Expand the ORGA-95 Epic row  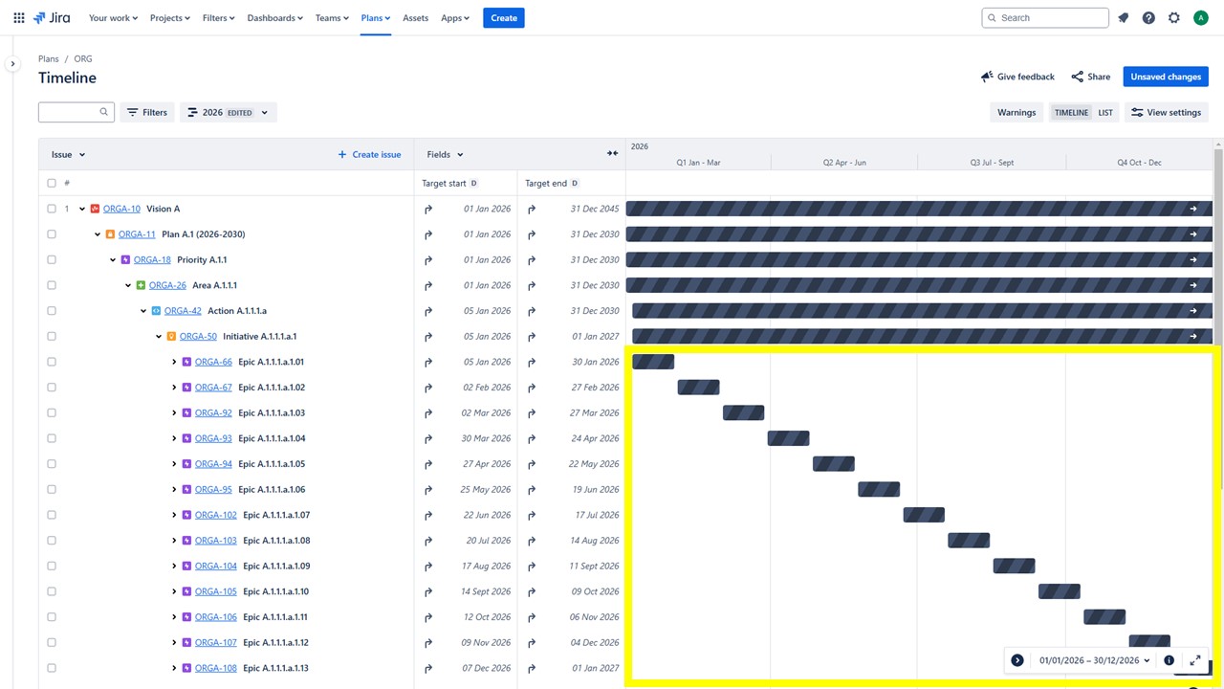tap(174, 490)
